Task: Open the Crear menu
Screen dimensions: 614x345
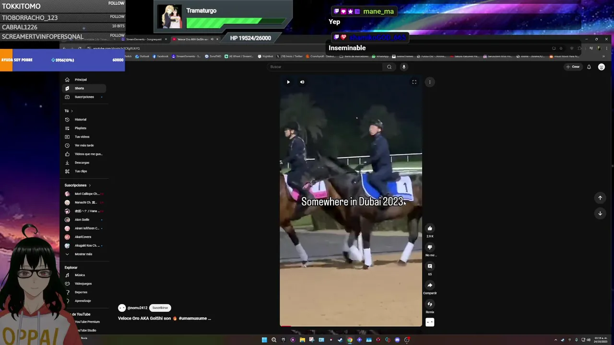Action: click(573, 67)
